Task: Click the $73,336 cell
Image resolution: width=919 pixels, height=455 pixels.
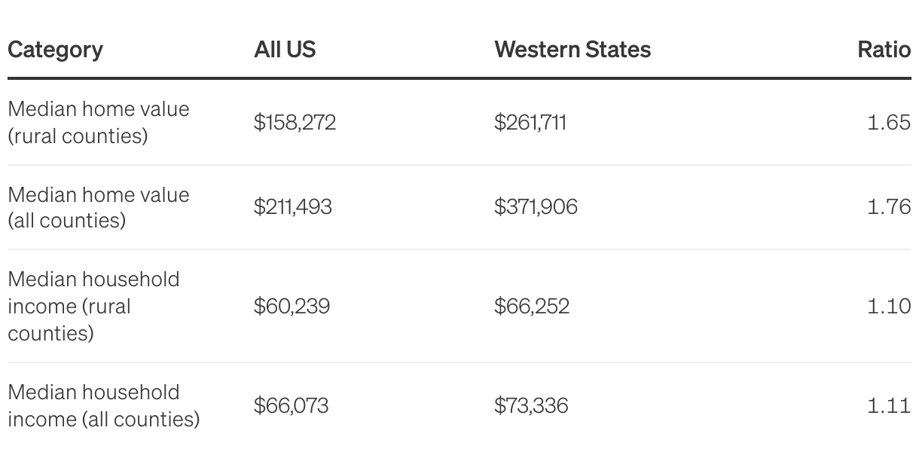Action: coord(531,405)
